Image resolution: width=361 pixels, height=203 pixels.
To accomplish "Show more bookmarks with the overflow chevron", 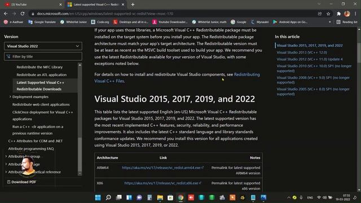I will pyautogui.click(x=329, y=22).
